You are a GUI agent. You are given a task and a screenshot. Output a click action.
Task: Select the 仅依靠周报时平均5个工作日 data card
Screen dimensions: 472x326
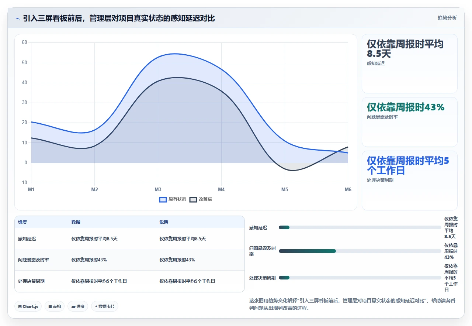point(409,180)
